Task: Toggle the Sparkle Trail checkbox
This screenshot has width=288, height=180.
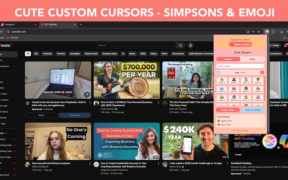Action: pos(219,121)
